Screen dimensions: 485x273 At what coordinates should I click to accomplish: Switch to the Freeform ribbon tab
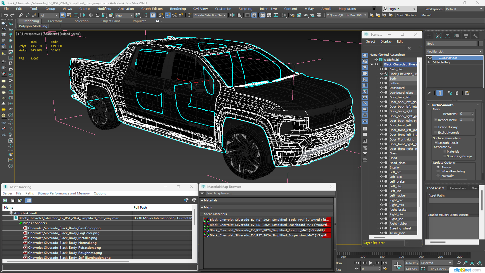point(55,21)
